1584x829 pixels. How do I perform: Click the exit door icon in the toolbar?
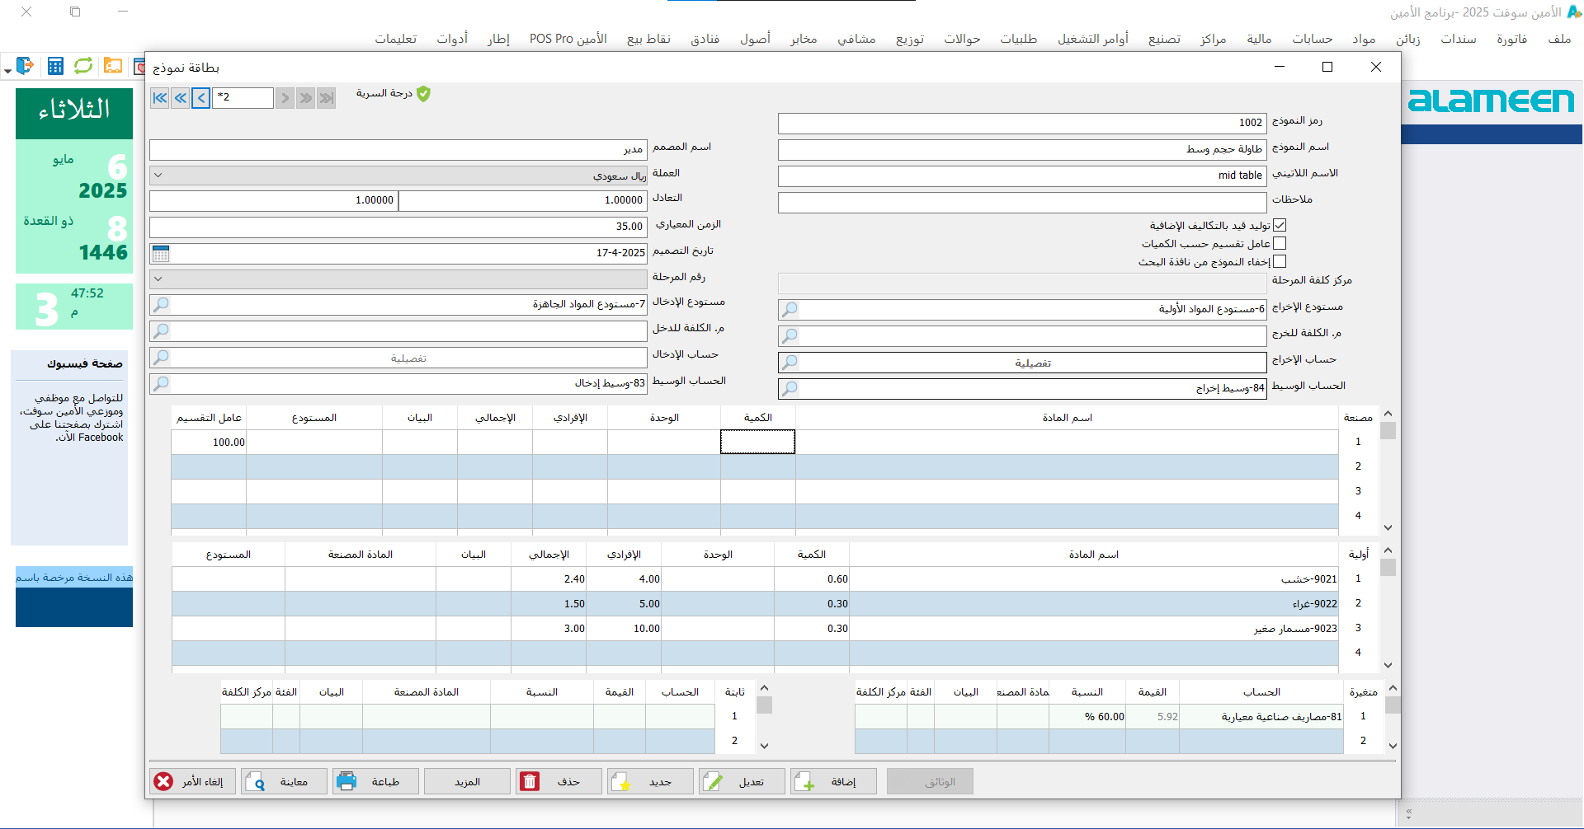click(x=25, y=66)
